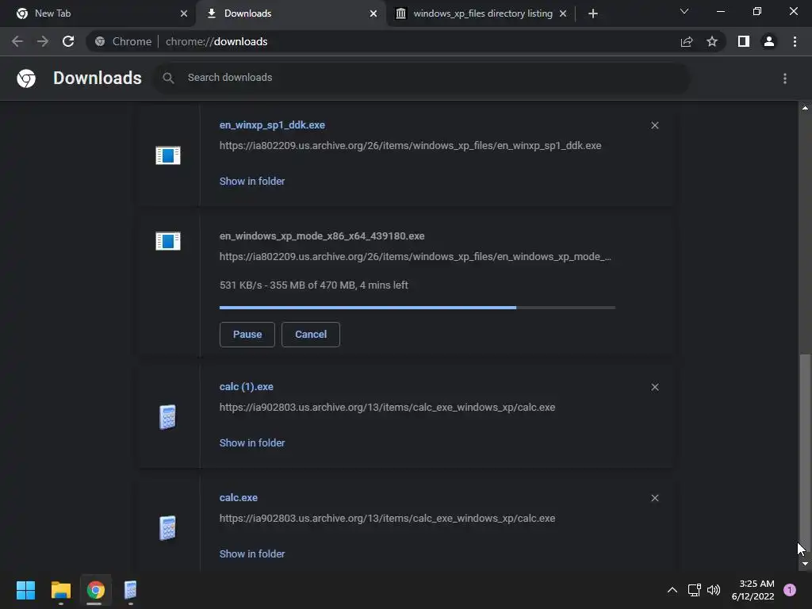This screenshot has height=609, width=812.
Task: Remove en_winxp_sp1_ddk.exe from the list
Action: pyautogui.click(x=654, y=125)
